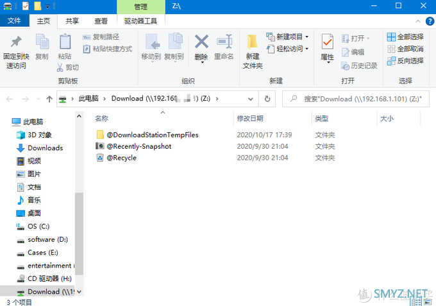Select Paste Shortcut (粘贴快捷方式)
The image size is (436, 306).
pos(108,49)
